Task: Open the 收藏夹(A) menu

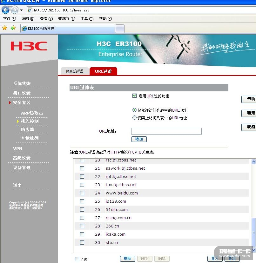Action: tap(67, 19)
